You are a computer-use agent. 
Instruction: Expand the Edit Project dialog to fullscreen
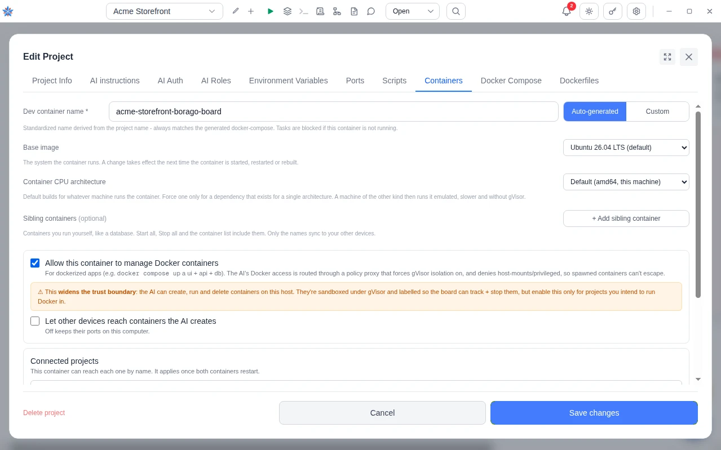click(667, 57)
